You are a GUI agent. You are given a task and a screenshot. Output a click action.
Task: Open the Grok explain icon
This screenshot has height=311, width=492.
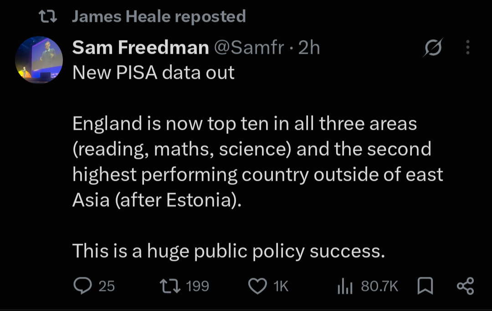click(x=433, y=48)
